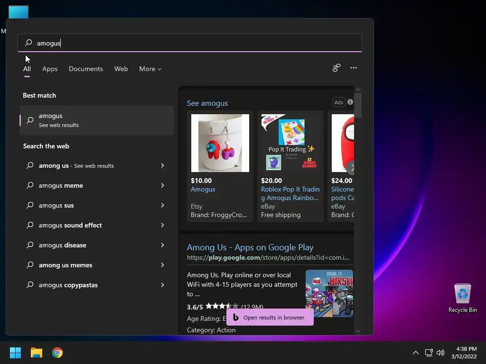This screenshot has width=486, height=364.
Task: Expand arrow for amogus meme suggestion
Action: click(x=162, y=185)
